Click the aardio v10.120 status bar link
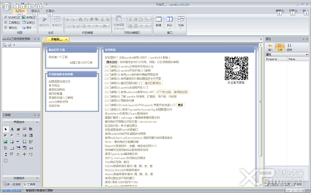The image size is (311, 193). [12, 190]
